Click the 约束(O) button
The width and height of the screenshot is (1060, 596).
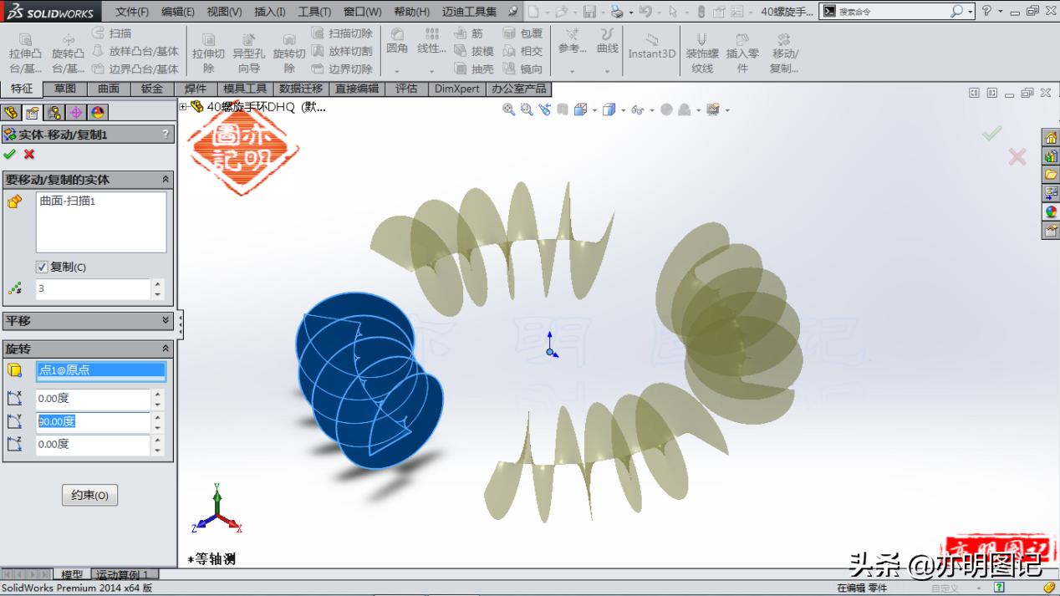coord(89,494)
